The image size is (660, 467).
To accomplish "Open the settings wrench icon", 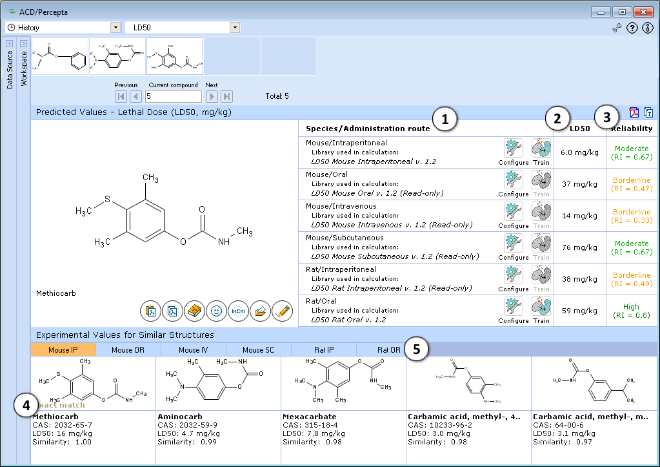I will (x=617, y=28).
